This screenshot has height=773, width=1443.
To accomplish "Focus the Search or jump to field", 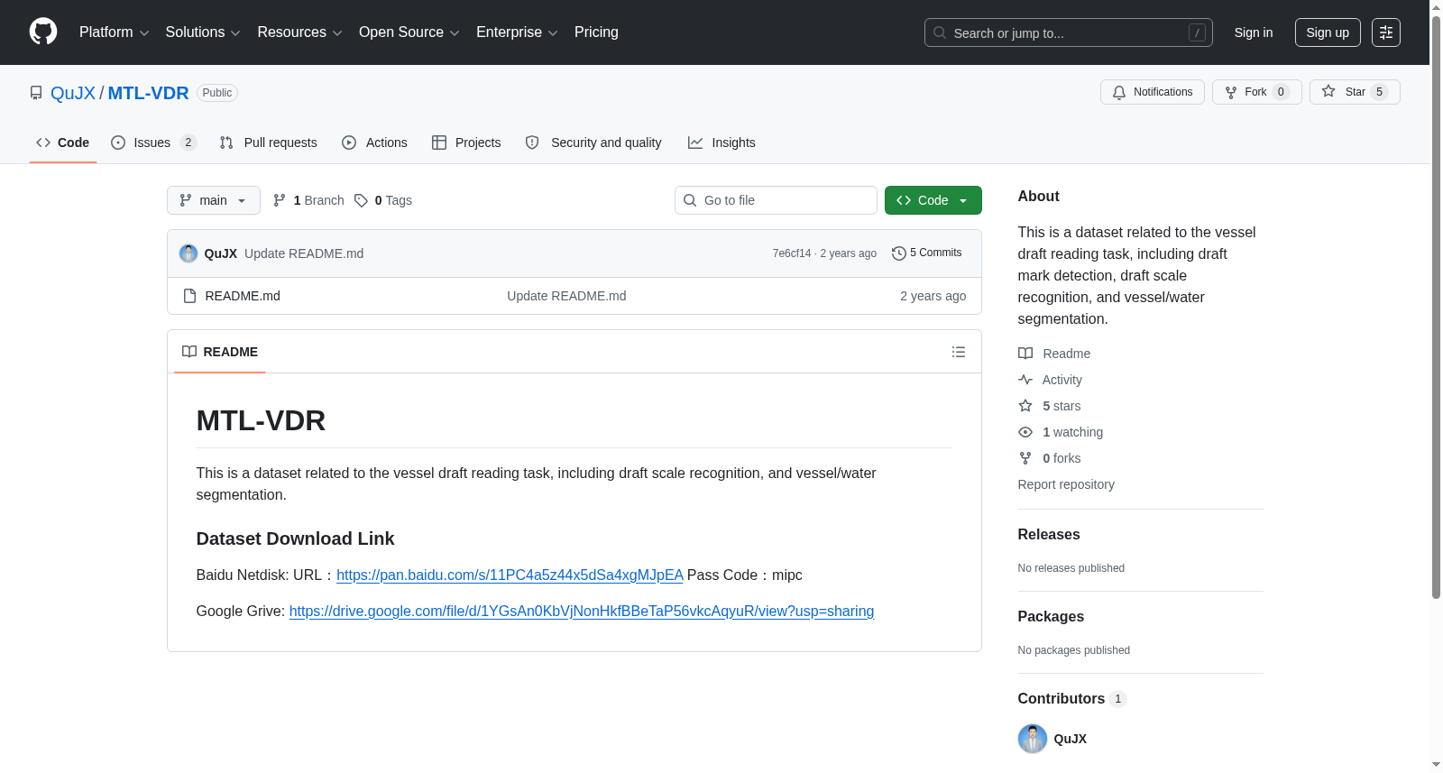I will coord(1069,32).
